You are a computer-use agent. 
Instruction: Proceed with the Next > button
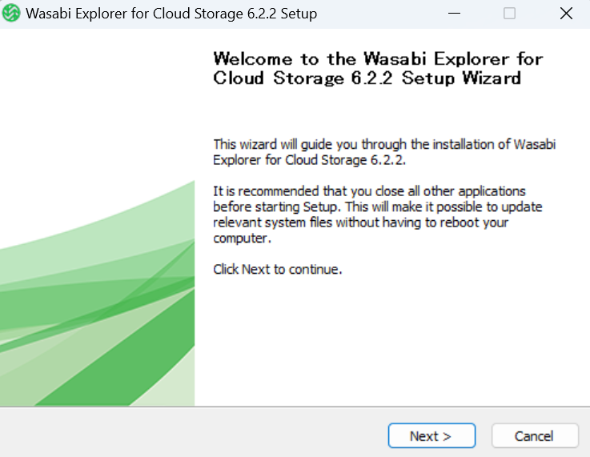[x=431, y=435]
